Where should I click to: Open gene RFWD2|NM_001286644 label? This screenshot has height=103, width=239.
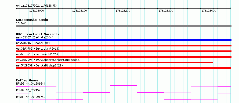click(31, 84)
